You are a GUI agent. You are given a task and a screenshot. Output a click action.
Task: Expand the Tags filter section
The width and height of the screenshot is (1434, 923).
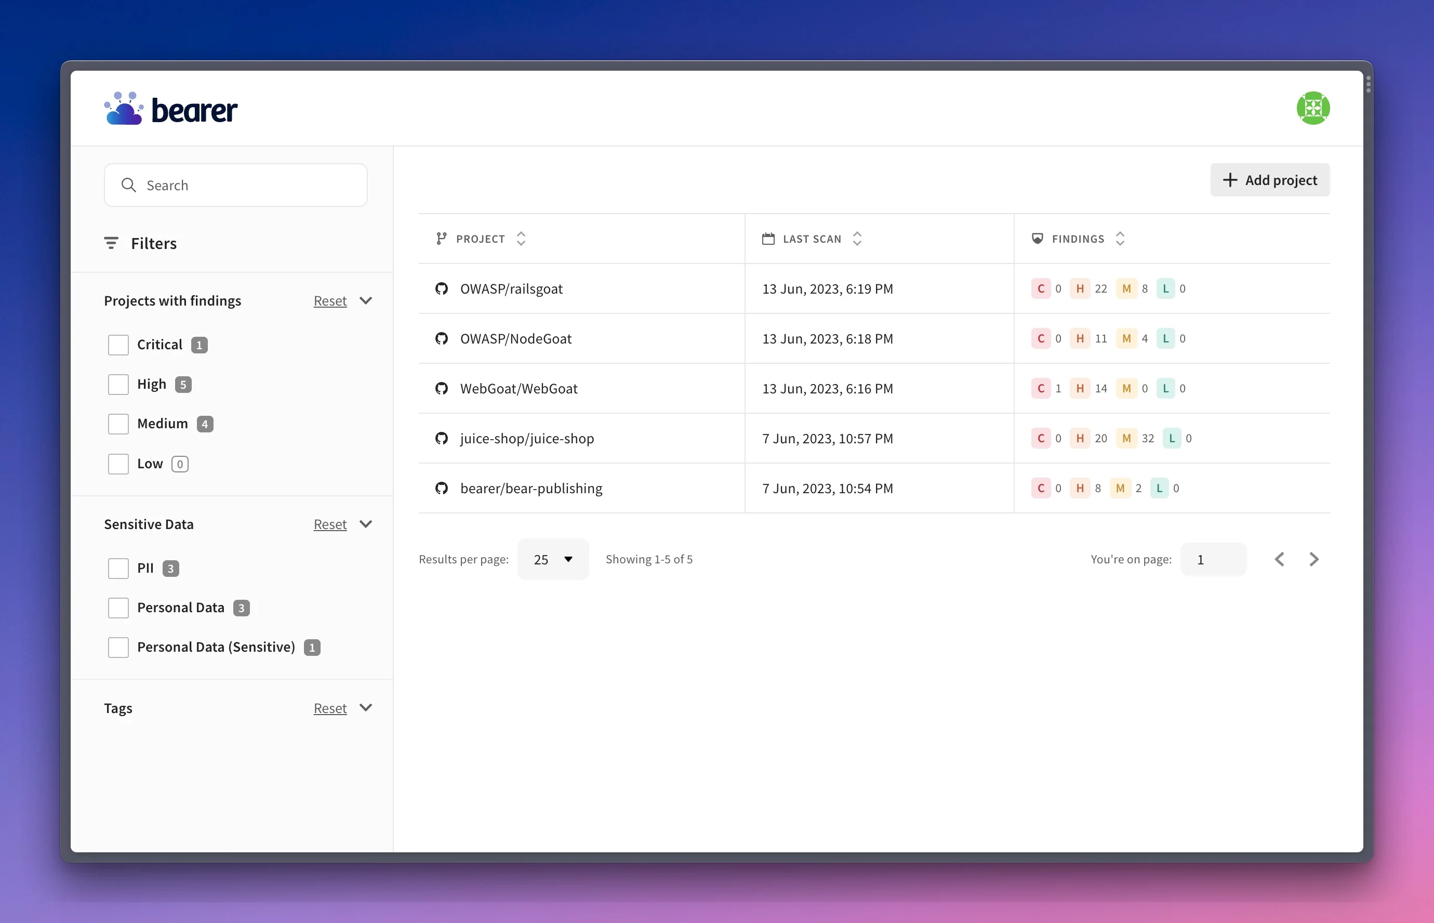pos(366,707)
